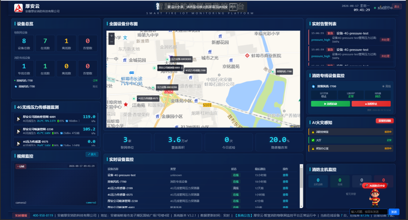Click the device table vertical scrollbar
The height and width of the screenshot is (220, 408).
tap(301, 186)
